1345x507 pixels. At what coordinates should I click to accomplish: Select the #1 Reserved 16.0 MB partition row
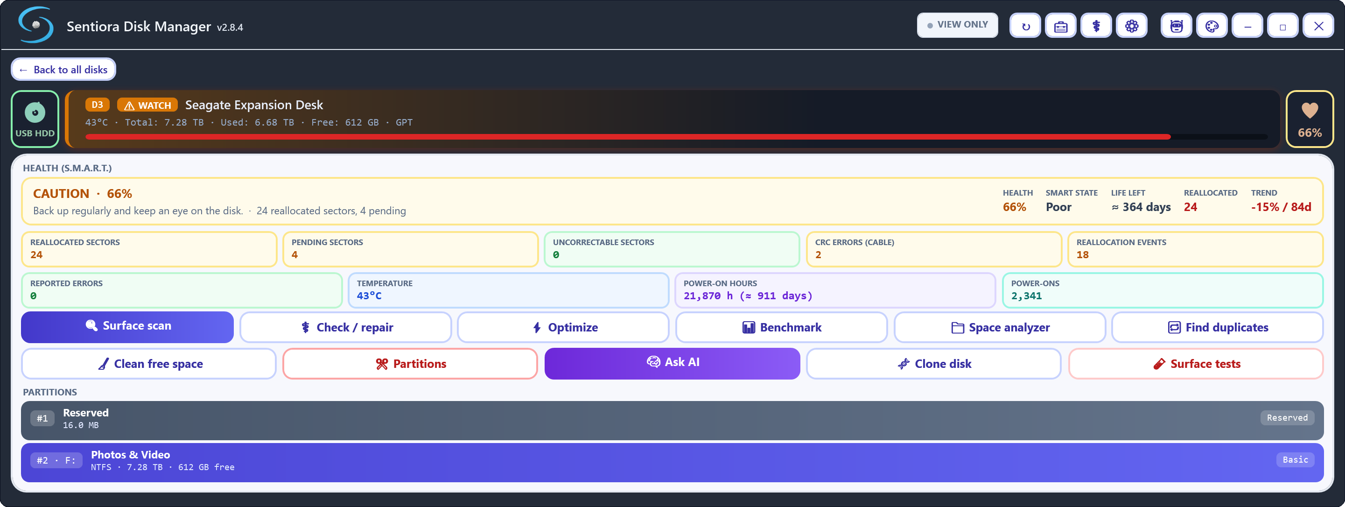(672, 420)
